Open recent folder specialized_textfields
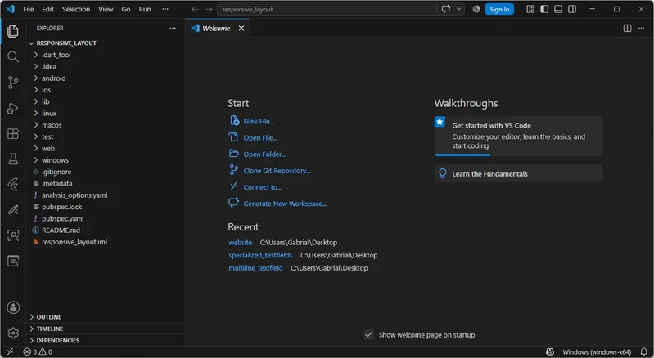 coord(260,255)
